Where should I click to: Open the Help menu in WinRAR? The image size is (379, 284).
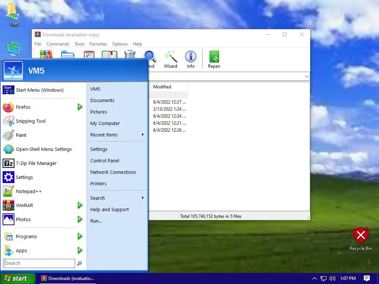[x=137, y=44]
